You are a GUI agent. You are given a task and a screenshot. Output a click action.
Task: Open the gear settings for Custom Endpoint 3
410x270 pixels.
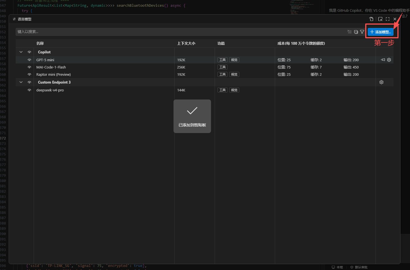coord(381,82)
